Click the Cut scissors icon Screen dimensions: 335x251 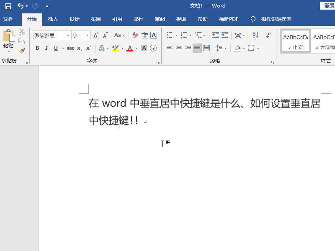tap(22, 32)
